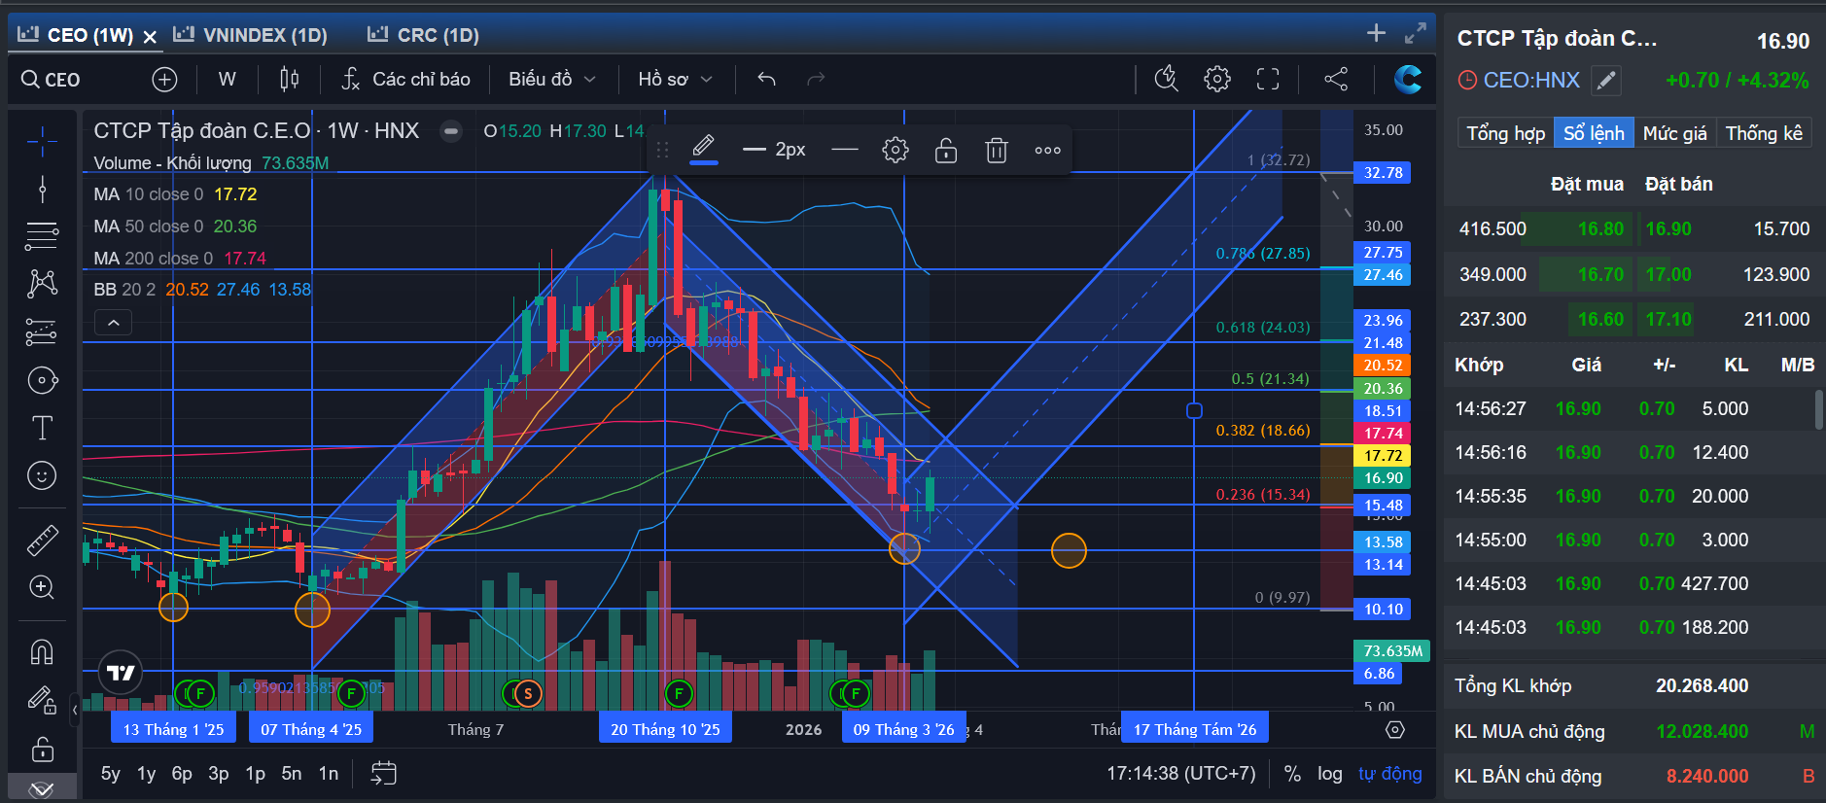Image resolution: width=1826 pixels, height=803 pixels.
Task: Share the chart via share icon
Action: pos(1336,79)
